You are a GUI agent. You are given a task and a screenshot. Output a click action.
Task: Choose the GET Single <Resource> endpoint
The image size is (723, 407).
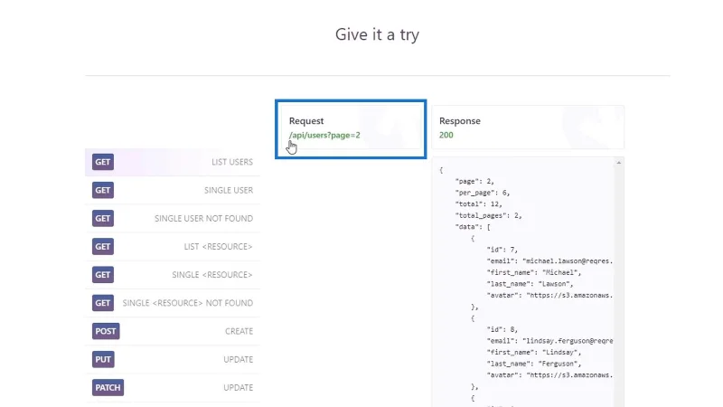coord(173,275)
